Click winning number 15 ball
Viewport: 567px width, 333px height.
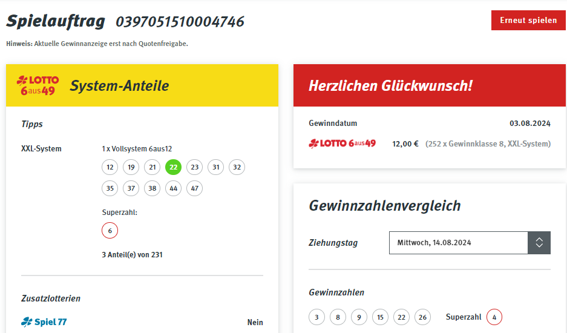click(380, 317)
